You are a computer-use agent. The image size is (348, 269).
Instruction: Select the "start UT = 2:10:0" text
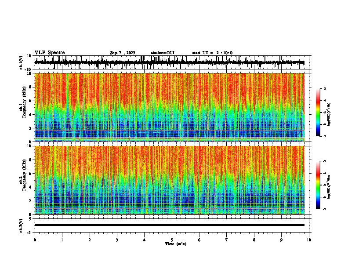click(212, 53)
